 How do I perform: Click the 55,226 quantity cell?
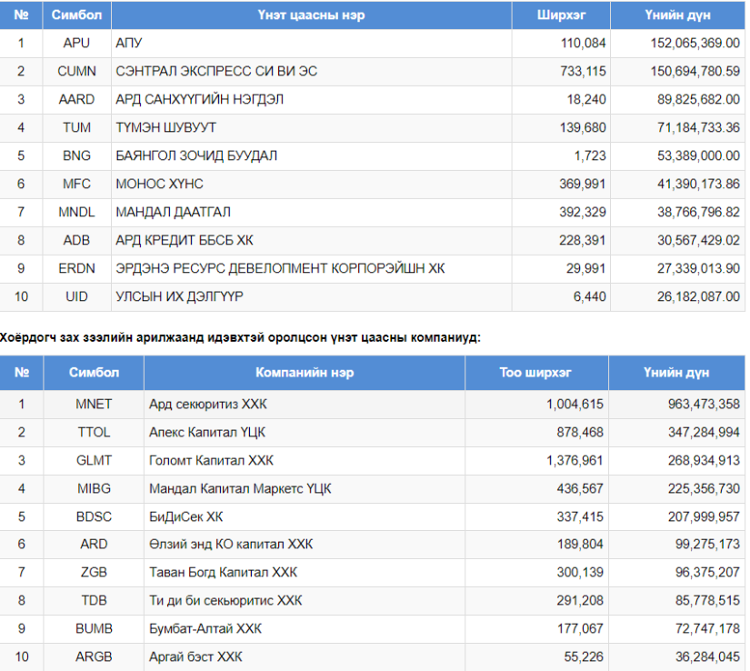(536, 657)
